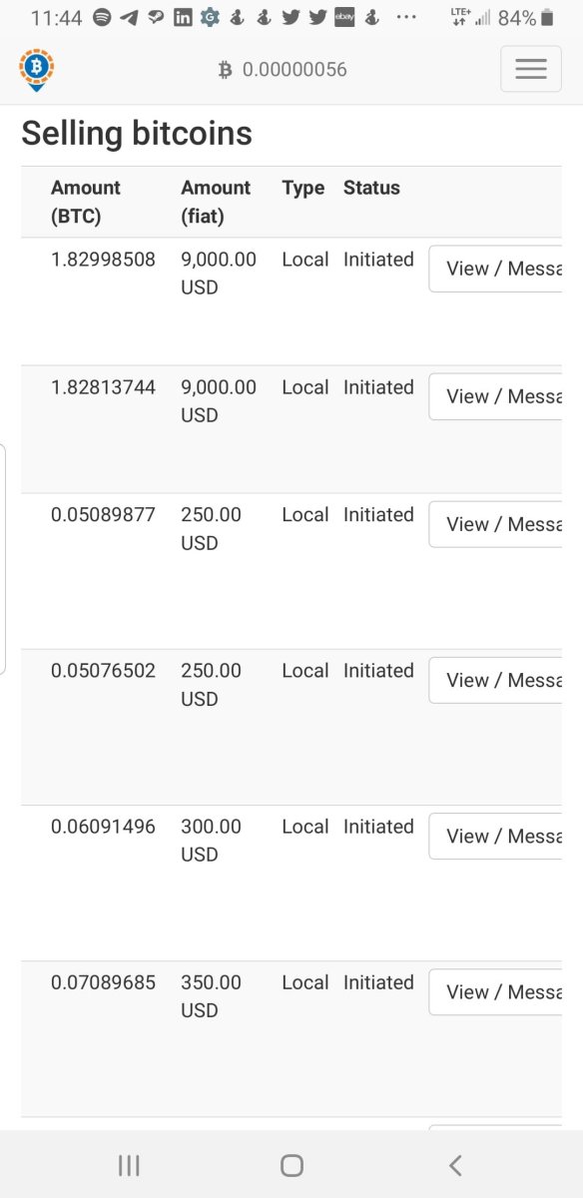Open the hamburger navigation menu
Viewport: 583px width, 1198px height.
[x=530, y=69]
